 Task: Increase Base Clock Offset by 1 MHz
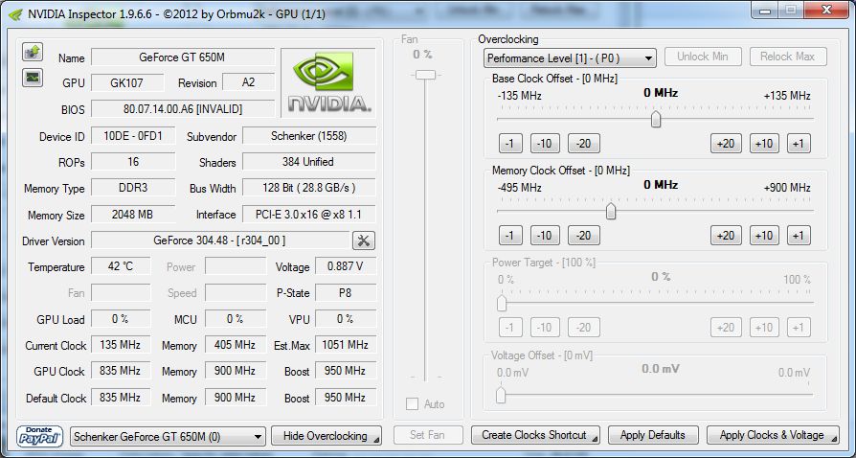tap(799, 144)
